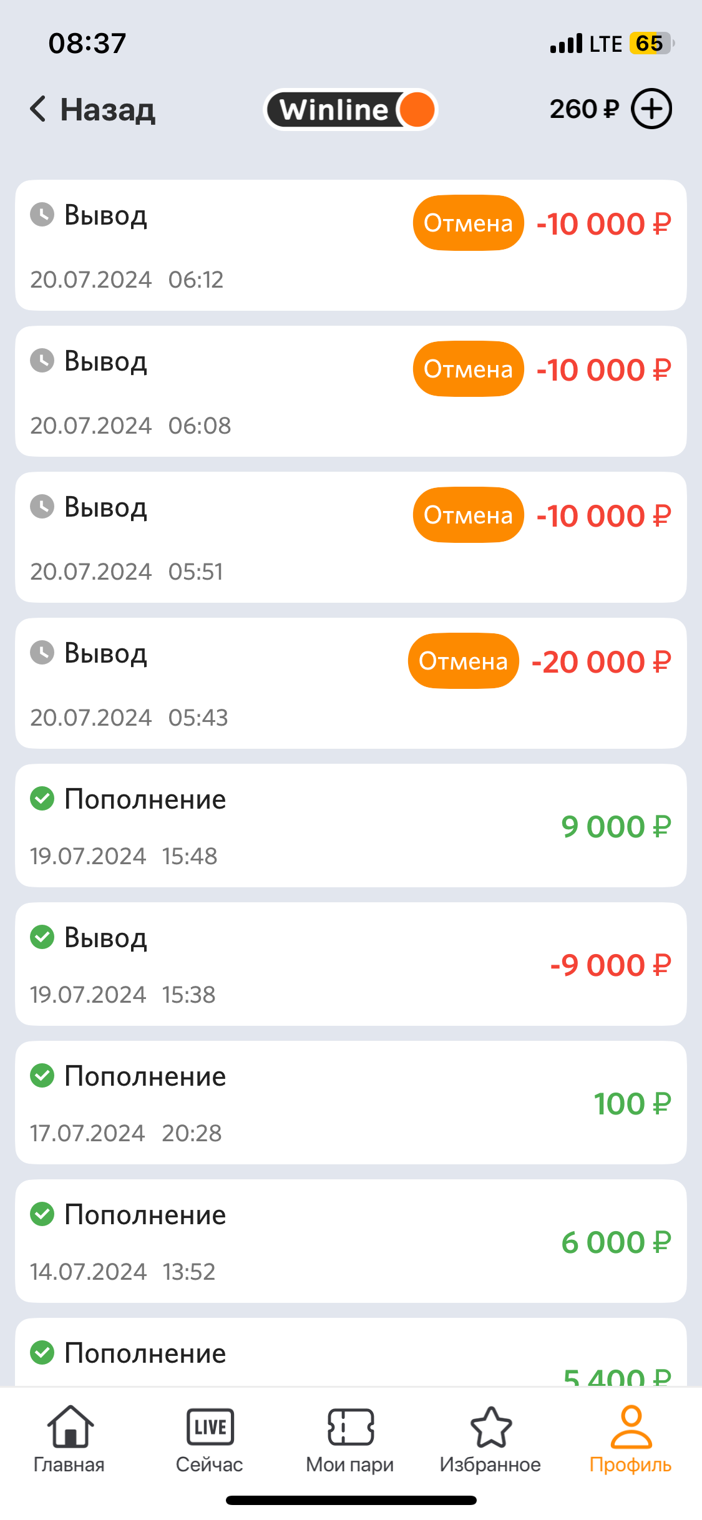Open the 100 ₽ deposit entry
This screenshot has height=1520, width=702.
351,1103
